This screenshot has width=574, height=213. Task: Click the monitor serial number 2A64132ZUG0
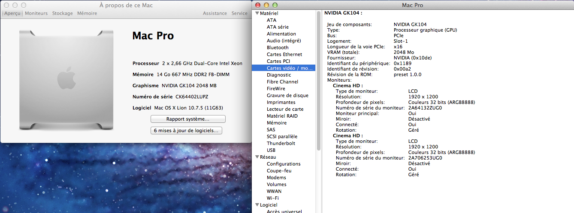(x=425, y=108)
